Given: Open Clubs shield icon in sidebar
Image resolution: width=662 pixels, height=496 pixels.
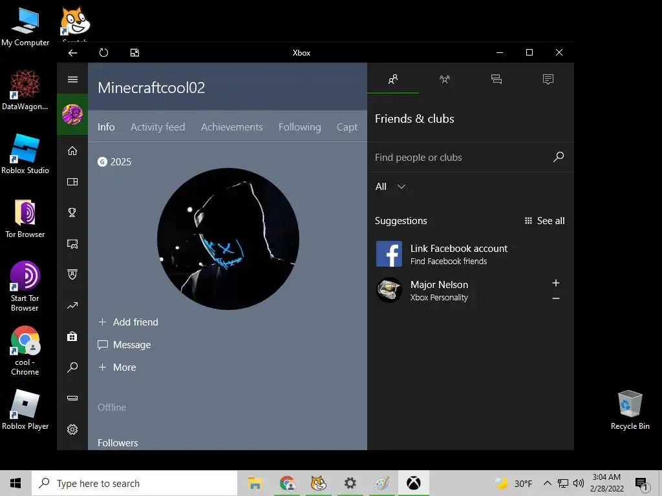Looking at the screenshot, I should (x=72, y=274).
